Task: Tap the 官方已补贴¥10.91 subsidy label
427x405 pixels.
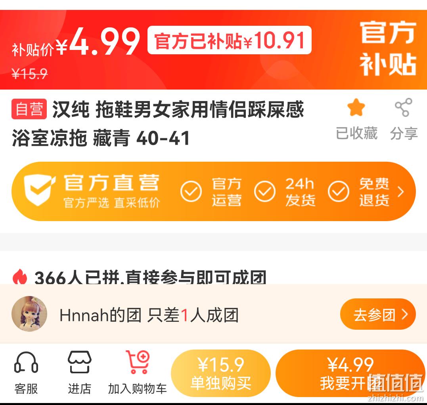Action: (229, 40)
